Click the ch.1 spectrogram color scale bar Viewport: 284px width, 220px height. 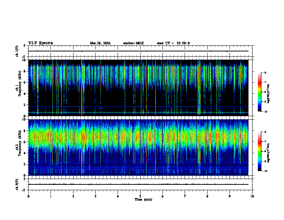click(x=260, y=92)
